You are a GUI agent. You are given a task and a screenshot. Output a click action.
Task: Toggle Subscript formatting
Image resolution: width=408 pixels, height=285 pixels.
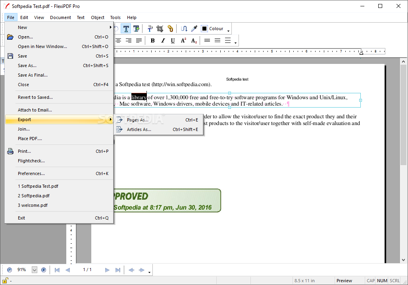click(194, 40)
